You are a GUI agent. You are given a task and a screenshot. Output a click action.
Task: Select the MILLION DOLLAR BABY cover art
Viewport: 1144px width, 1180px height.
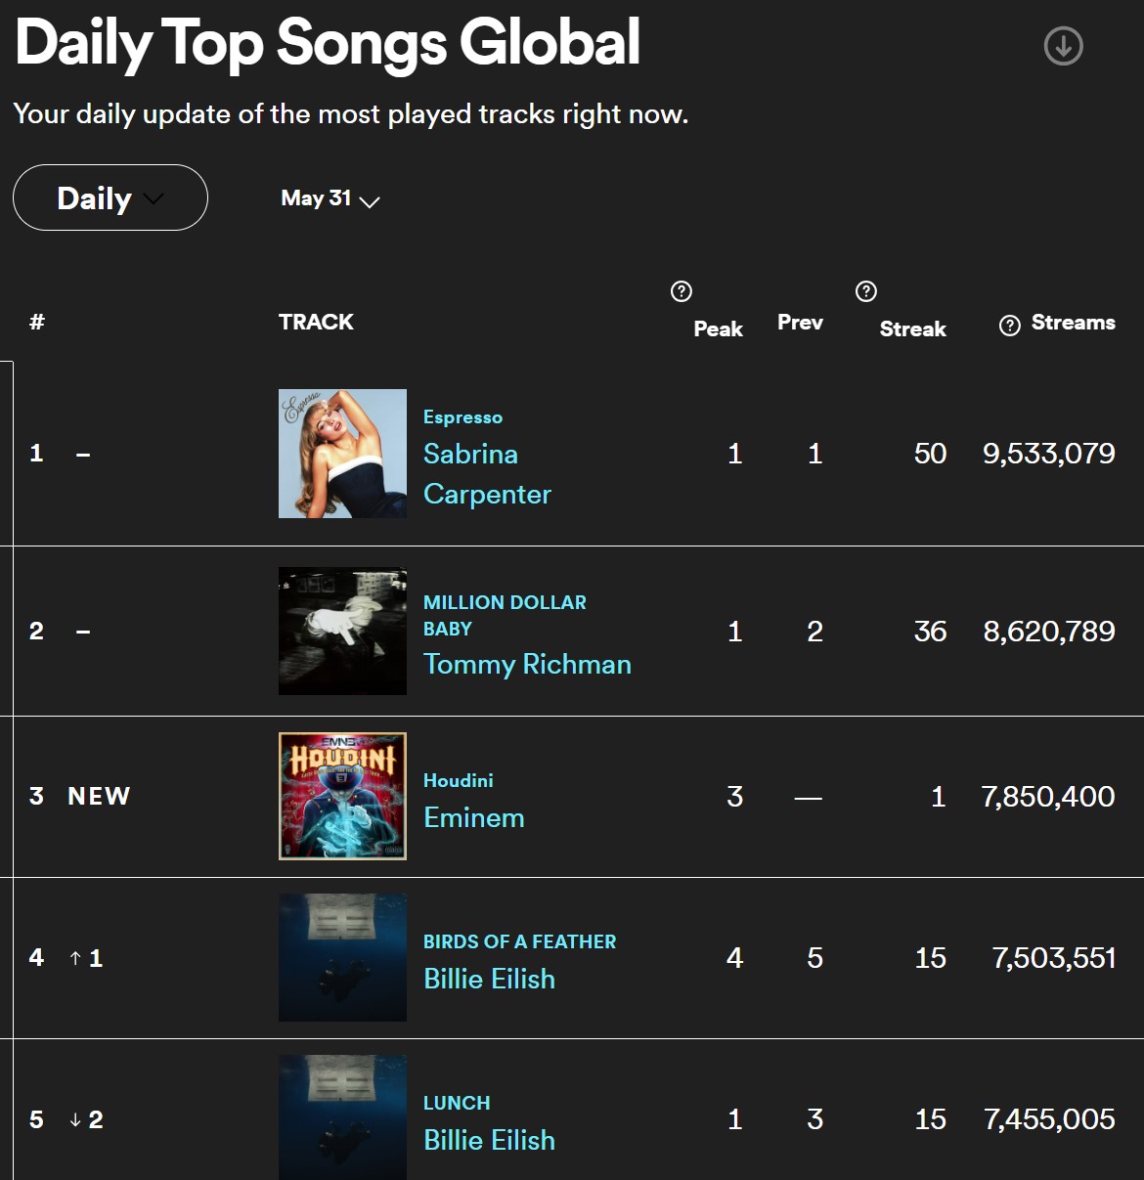(x=342, y=632)
